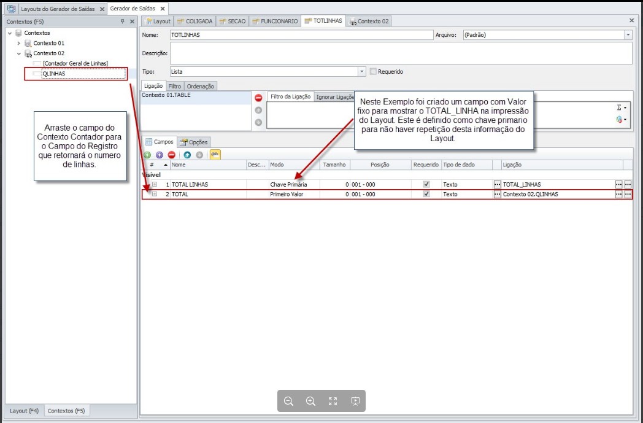Viewport: 643px width, 423px height.
Task: Click last ellipsis at right end of TOTAL_LINHAS row
Action: 628,184
